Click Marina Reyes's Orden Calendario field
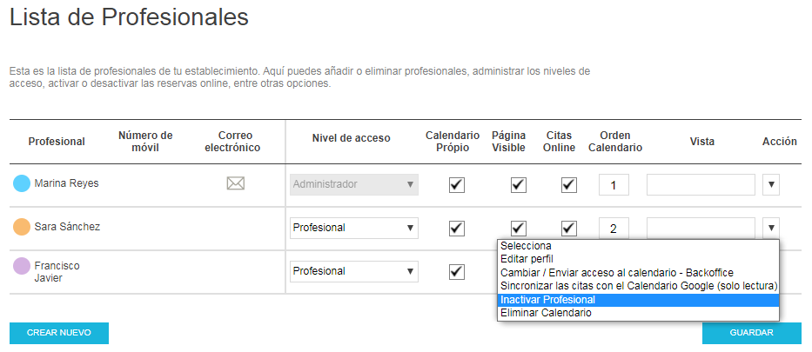This screenshot has width=812, height=352. [x=614, y=184]
